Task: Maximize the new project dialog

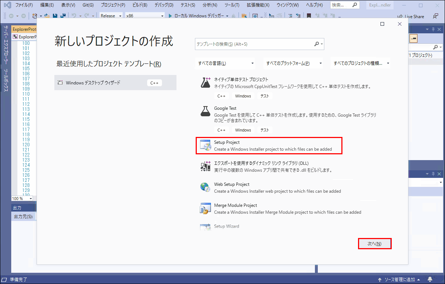Action: coord(382,24)
